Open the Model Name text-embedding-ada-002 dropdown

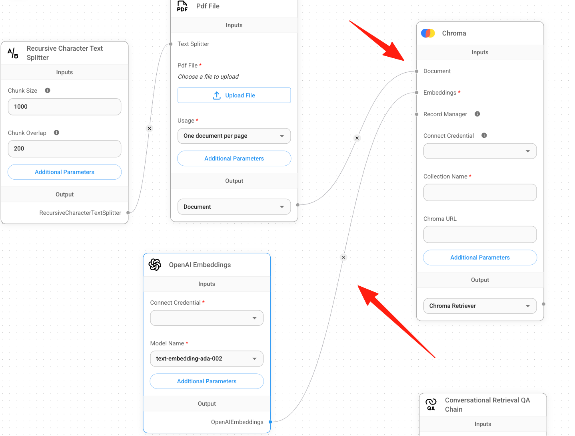click(207, 359)
